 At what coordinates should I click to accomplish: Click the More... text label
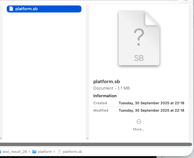139,129
